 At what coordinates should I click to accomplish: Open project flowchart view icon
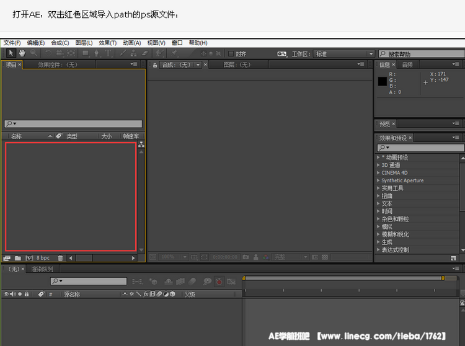click(x=141, y=144)
